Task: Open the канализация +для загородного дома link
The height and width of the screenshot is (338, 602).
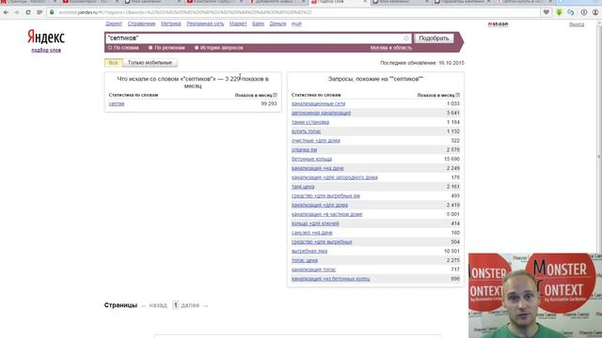Action: coord(335,177)
